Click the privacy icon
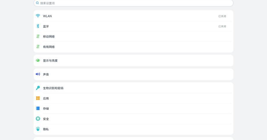Viewport: 267px width, 140px height. click(38, 129)
